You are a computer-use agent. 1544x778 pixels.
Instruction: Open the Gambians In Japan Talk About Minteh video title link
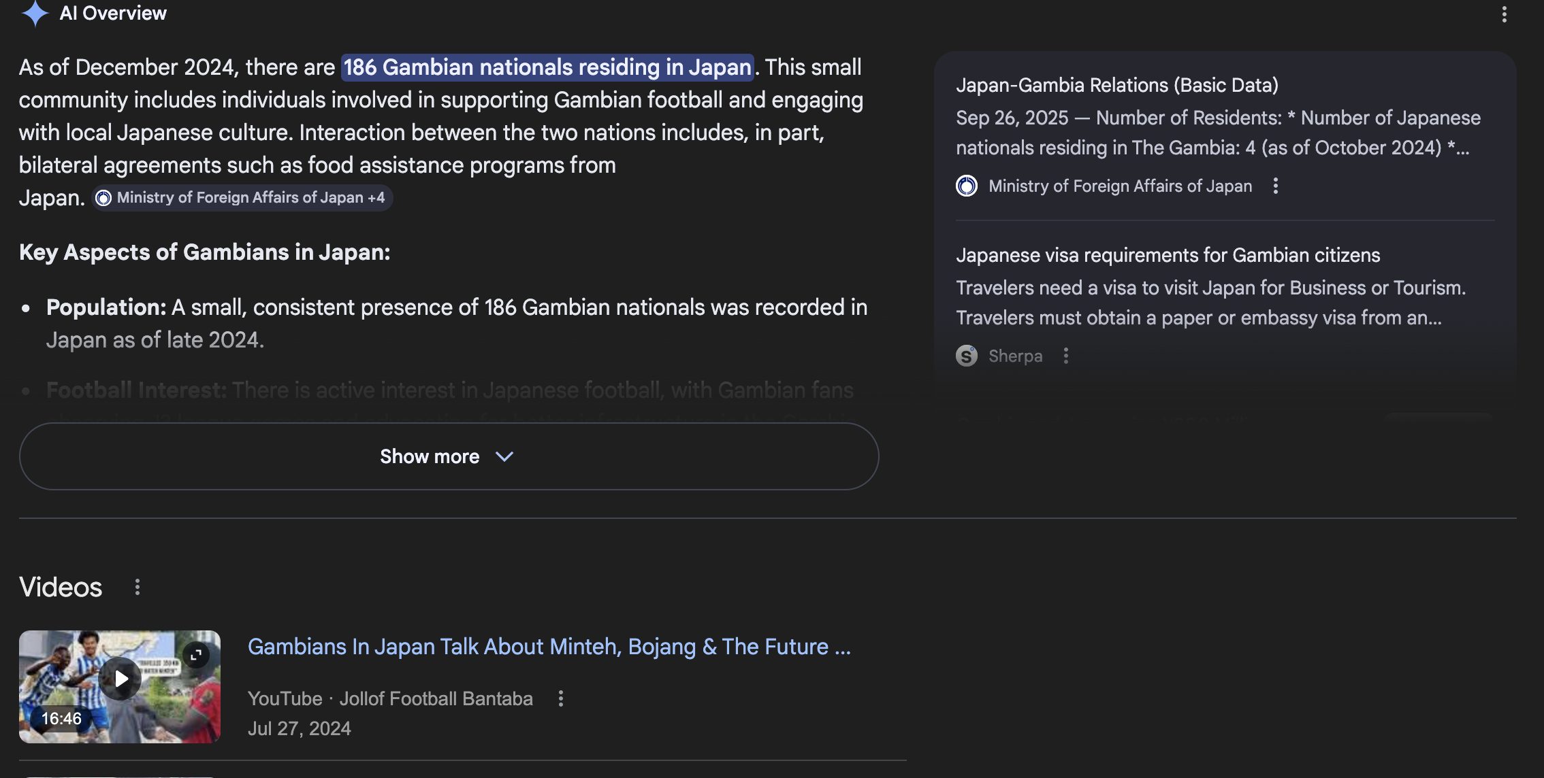click(x=549, y=647)
